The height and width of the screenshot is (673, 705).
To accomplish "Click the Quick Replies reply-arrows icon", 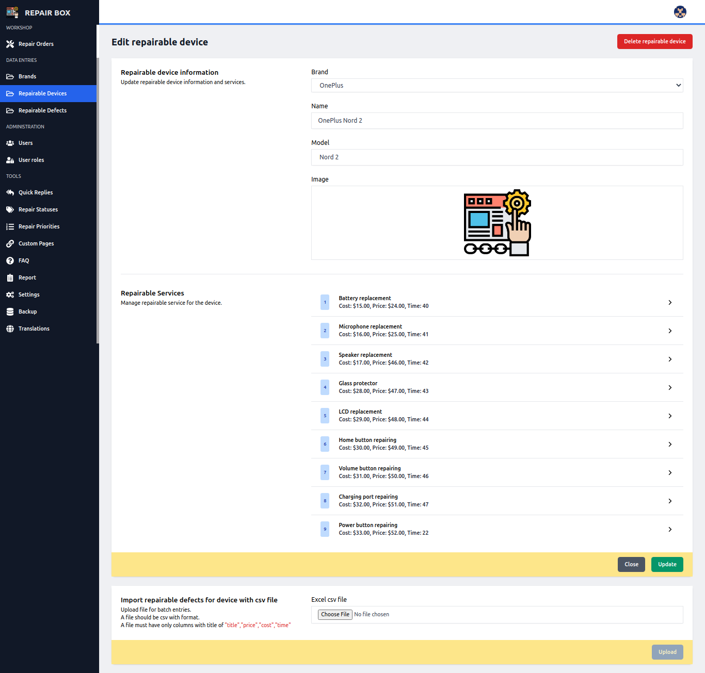I will (x=10, y=192).
